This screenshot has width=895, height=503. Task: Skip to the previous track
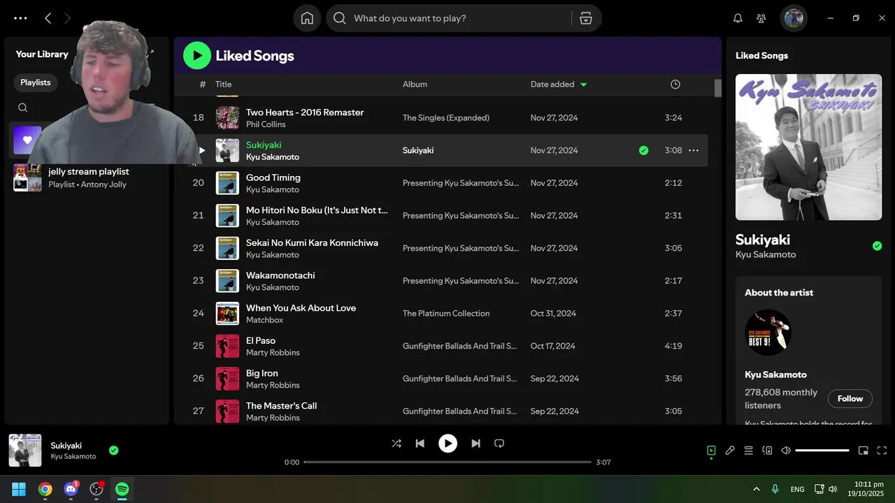coord(420,443)
